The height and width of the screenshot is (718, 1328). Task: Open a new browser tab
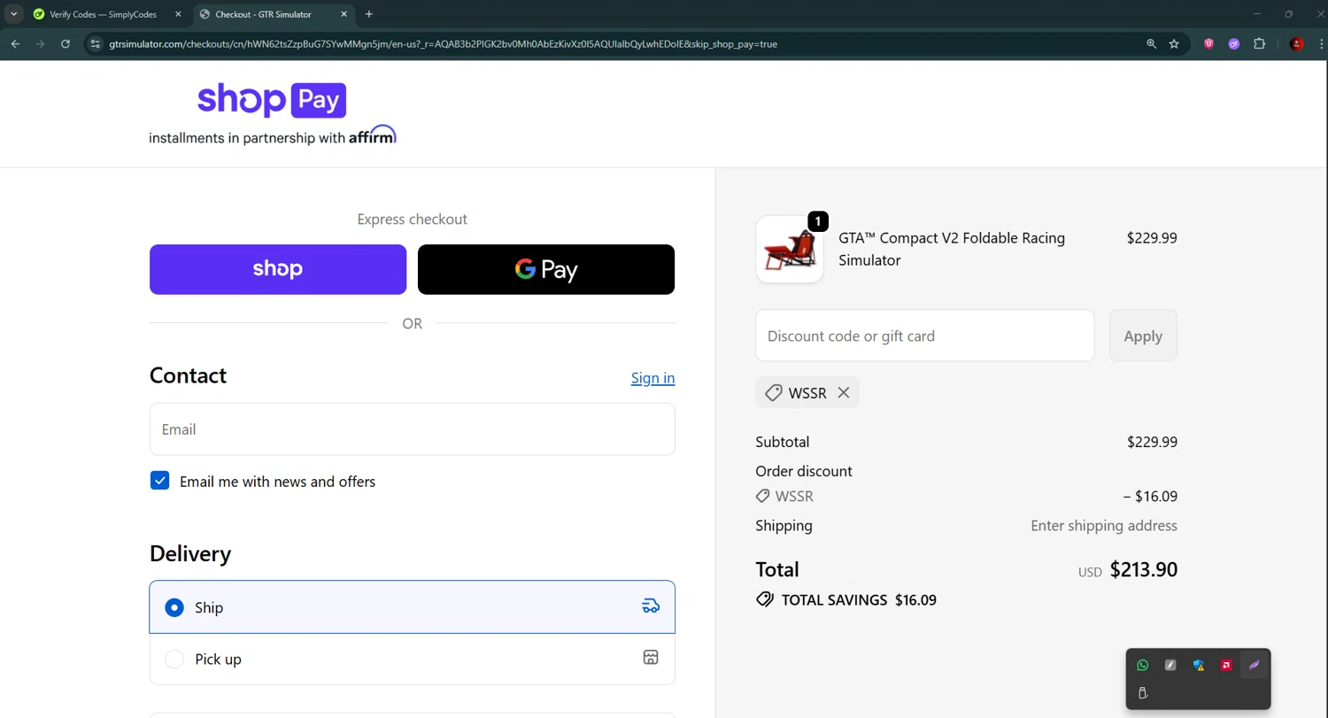[369, 14]
